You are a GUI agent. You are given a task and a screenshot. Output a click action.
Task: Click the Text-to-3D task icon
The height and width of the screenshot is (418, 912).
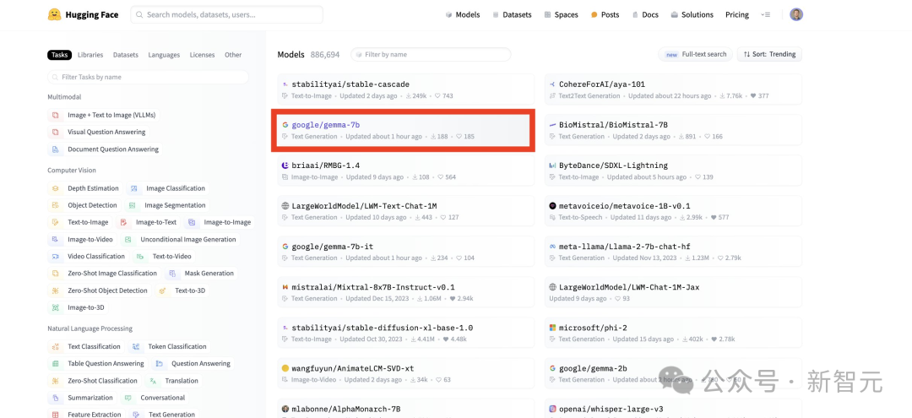pos(163,290)
